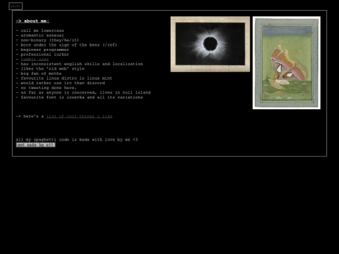Screen dimensions: 339x254
Task: Open the solar eclipse image
Action: (210, 44)
